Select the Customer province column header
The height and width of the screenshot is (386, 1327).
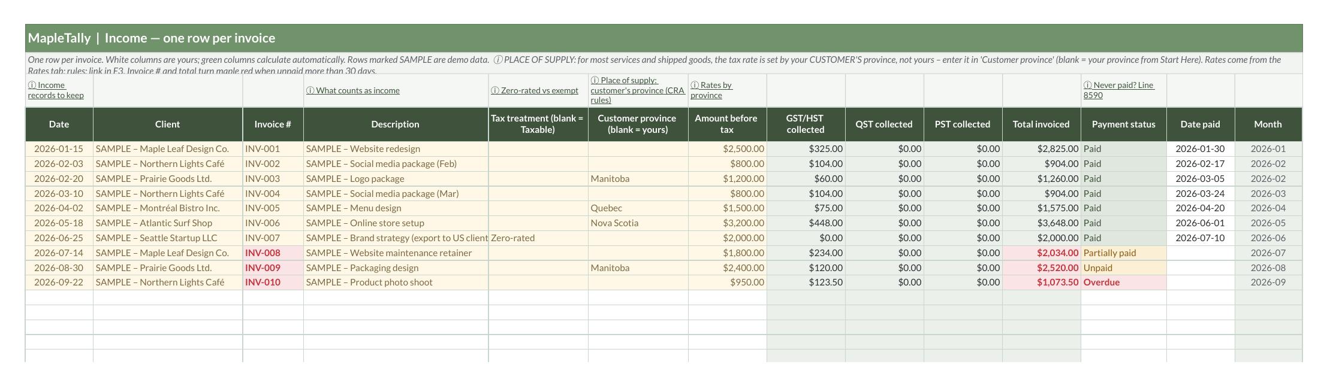pyautogui.click(x=638, y=124)
